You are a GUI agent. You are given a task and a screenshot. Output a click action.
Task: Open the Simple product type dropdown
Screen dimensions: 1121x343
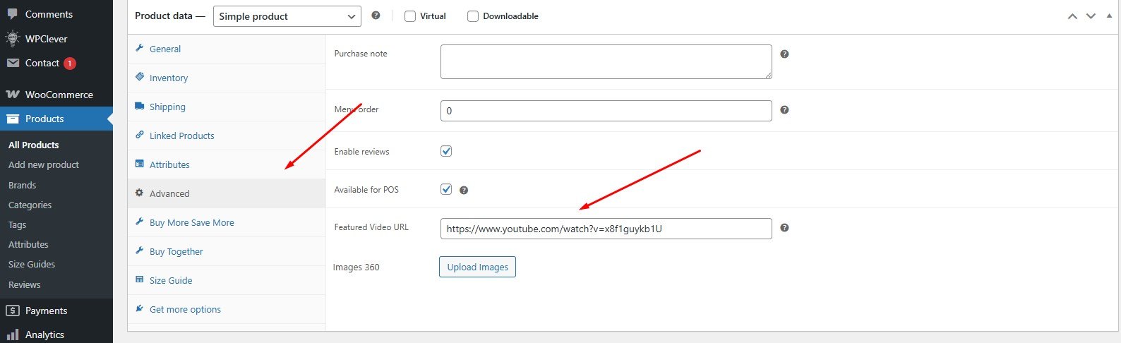[287, 16]
